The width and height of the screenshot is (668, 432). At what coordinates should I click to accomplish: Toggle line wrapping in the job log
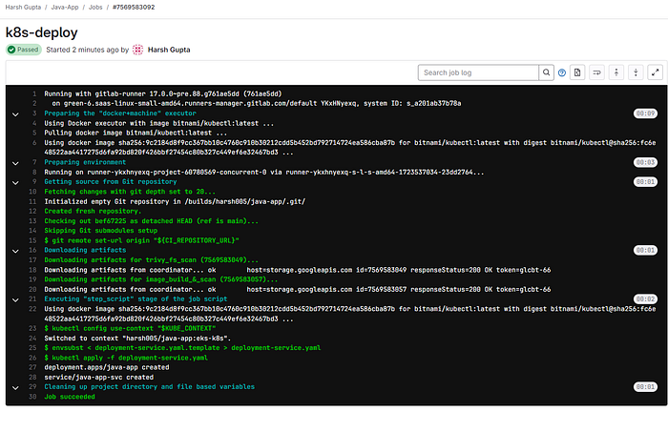596,72
